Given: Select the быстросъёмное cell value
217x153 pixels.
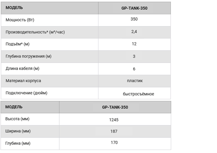Looking at the screenshot, I should tap(138, 94).
